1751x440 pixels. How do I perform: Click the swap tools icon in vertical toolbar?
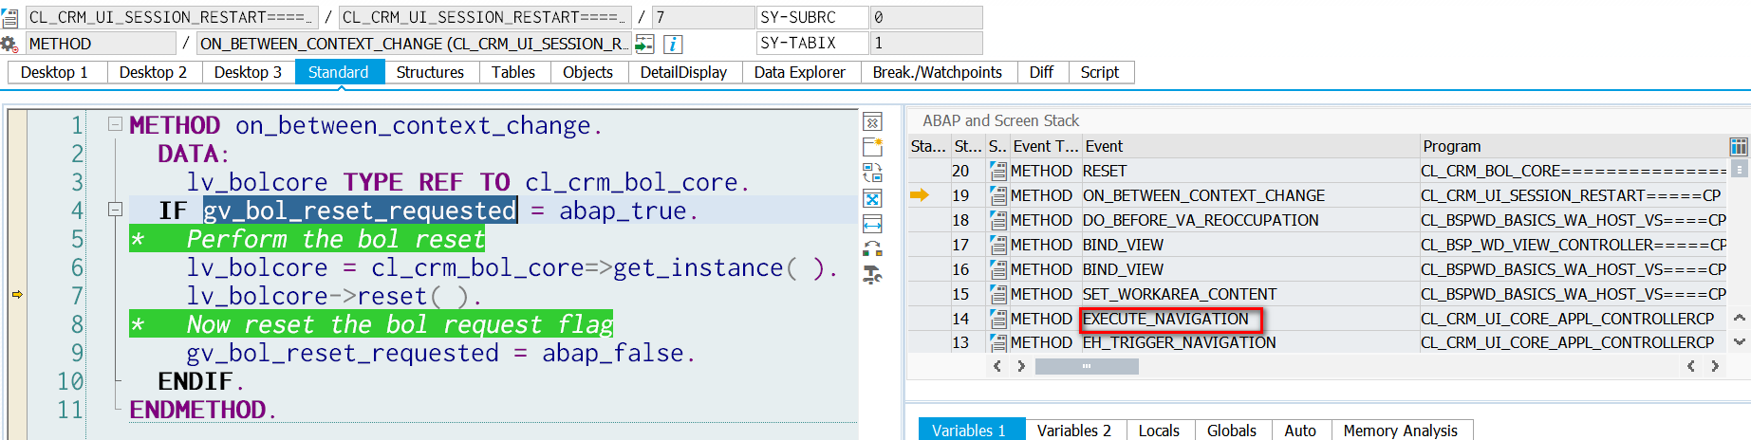pyautogui.click(x=872, y=173)
